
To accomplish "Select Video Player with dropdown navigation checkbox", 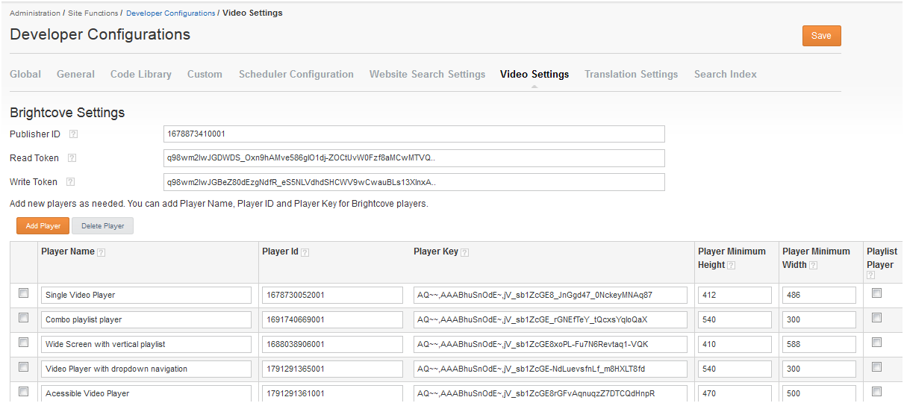I will coord(23,367).
